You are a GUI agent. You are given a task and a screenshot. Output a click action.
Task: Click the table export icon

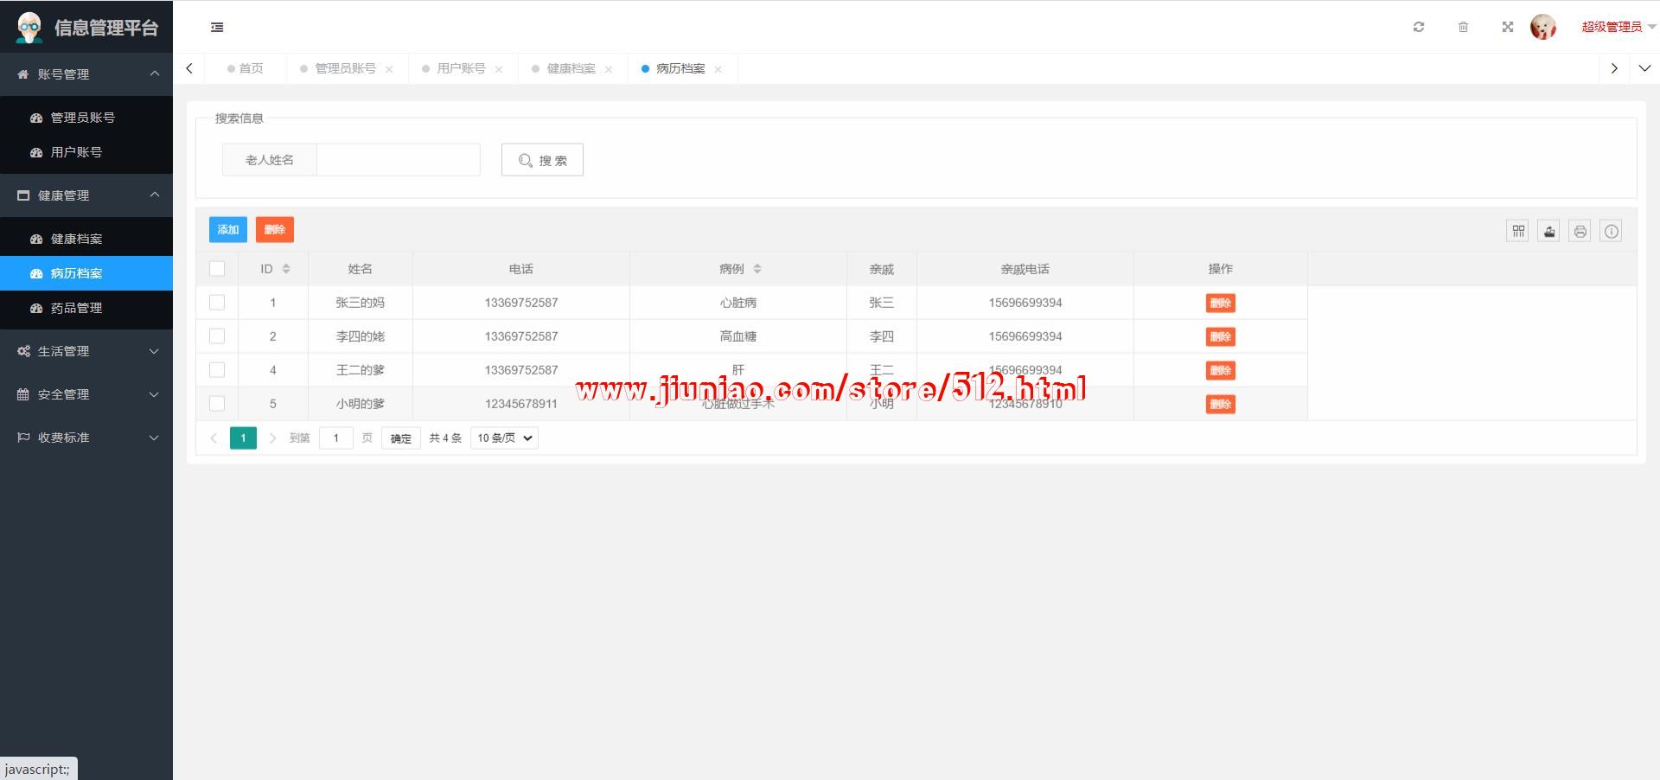(x=1549, y=231)
